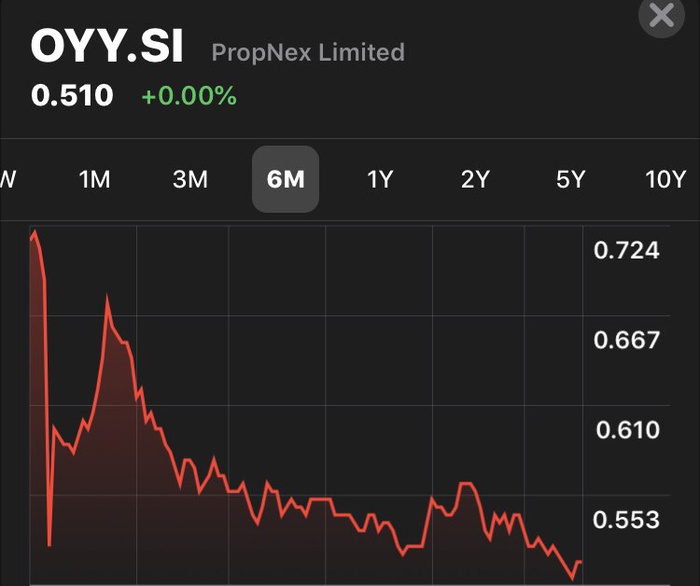Tap the 0.610 price axis label
700x586 pixels.
pos(626,430)
